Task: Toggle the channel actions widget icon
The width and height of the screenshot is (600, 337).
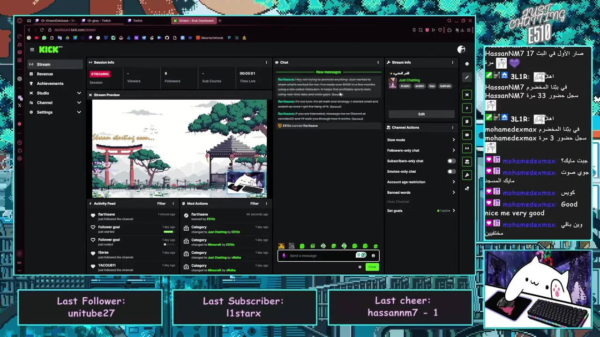Action: click(x=467, y=161)
